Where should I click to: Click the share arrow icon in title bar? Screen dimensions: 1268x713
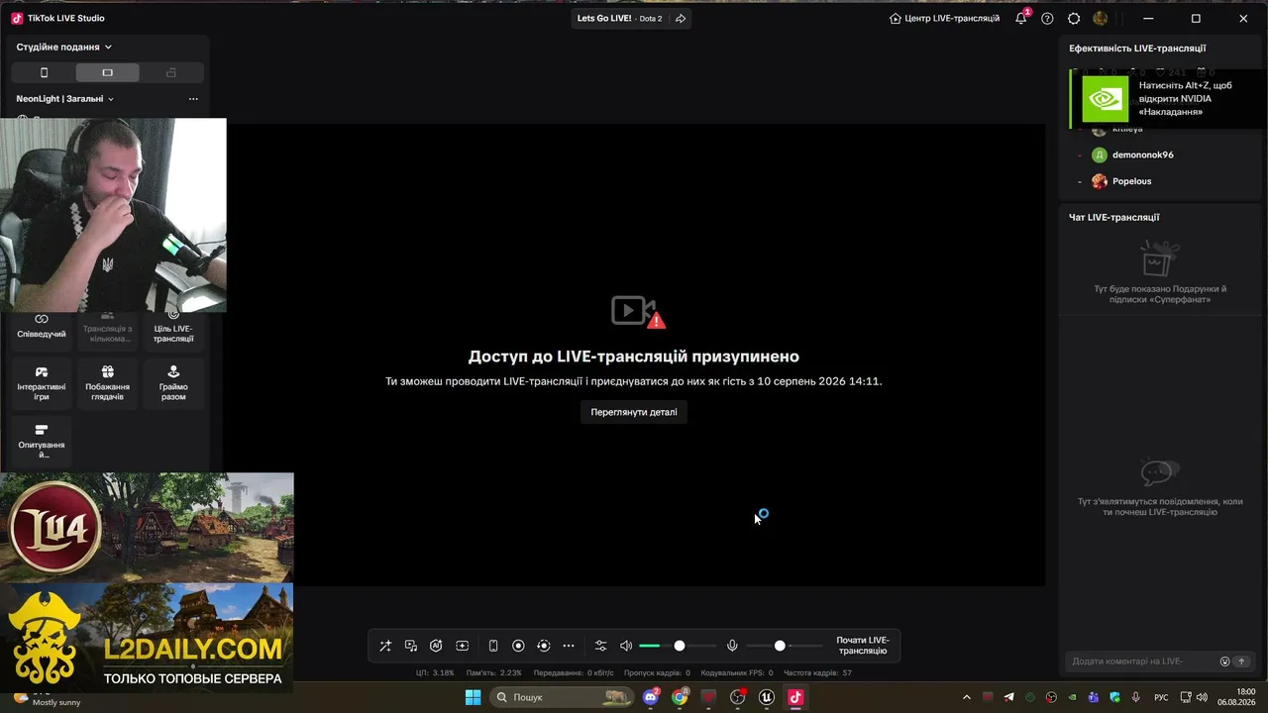coord(681,18)
